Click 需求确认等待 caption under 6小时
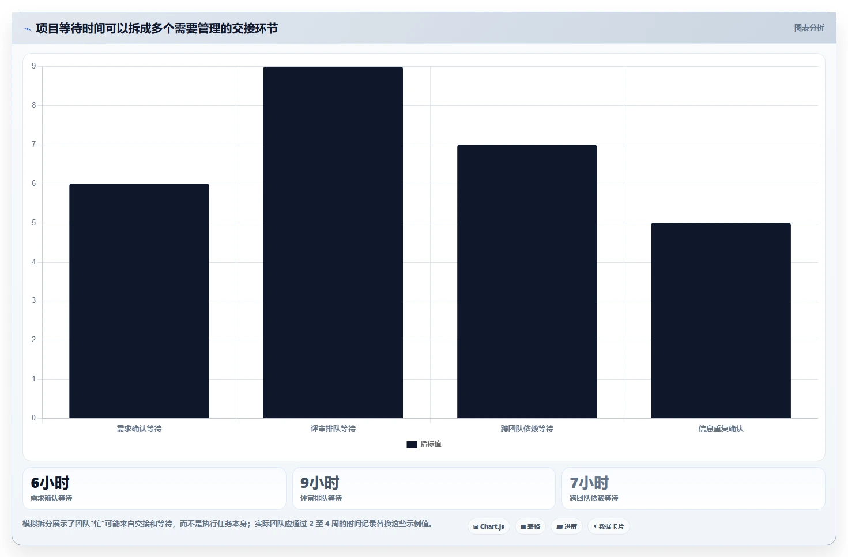The width and height of the screenshot is (848, 557). coord(51,498)
